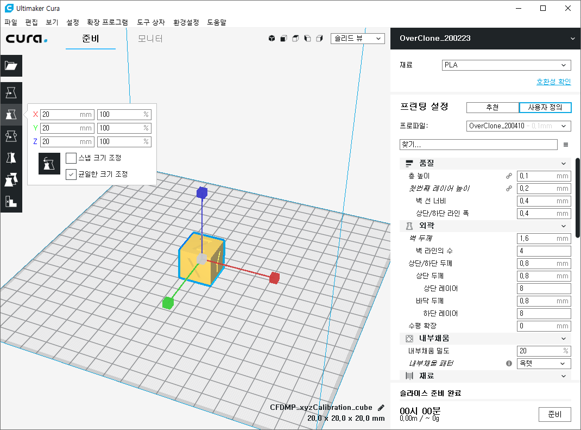Click the blue Z-axis scale handle
Viewport: 581px width, 430px height.
coord(202,192)
